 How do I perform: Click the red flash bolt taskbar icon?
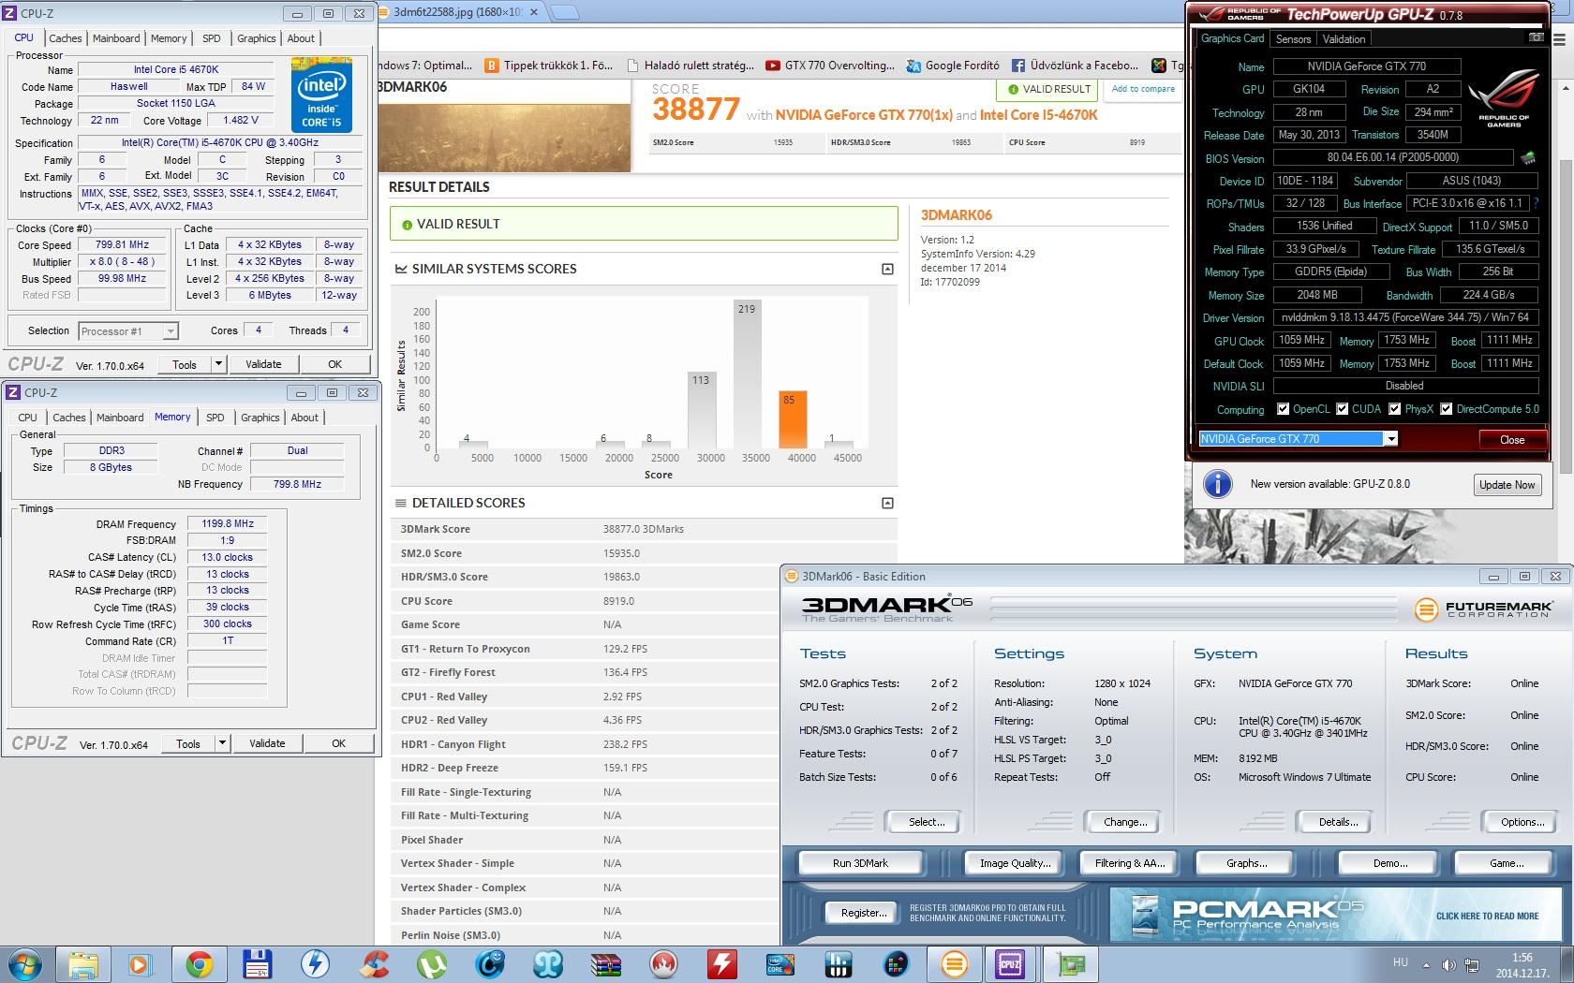(721, 964)
